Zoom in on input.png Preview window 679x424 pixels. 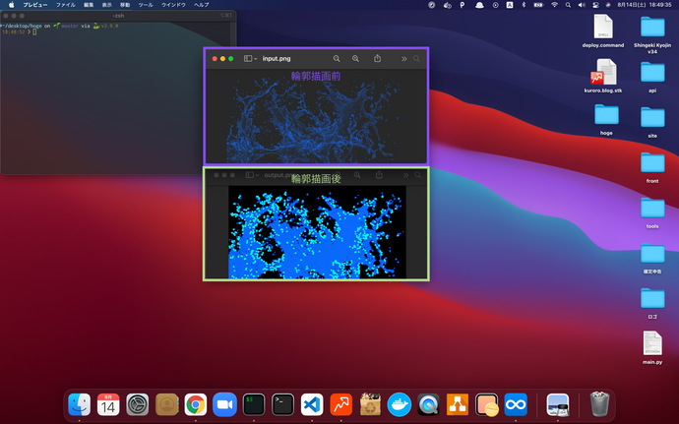click(355, 58)
